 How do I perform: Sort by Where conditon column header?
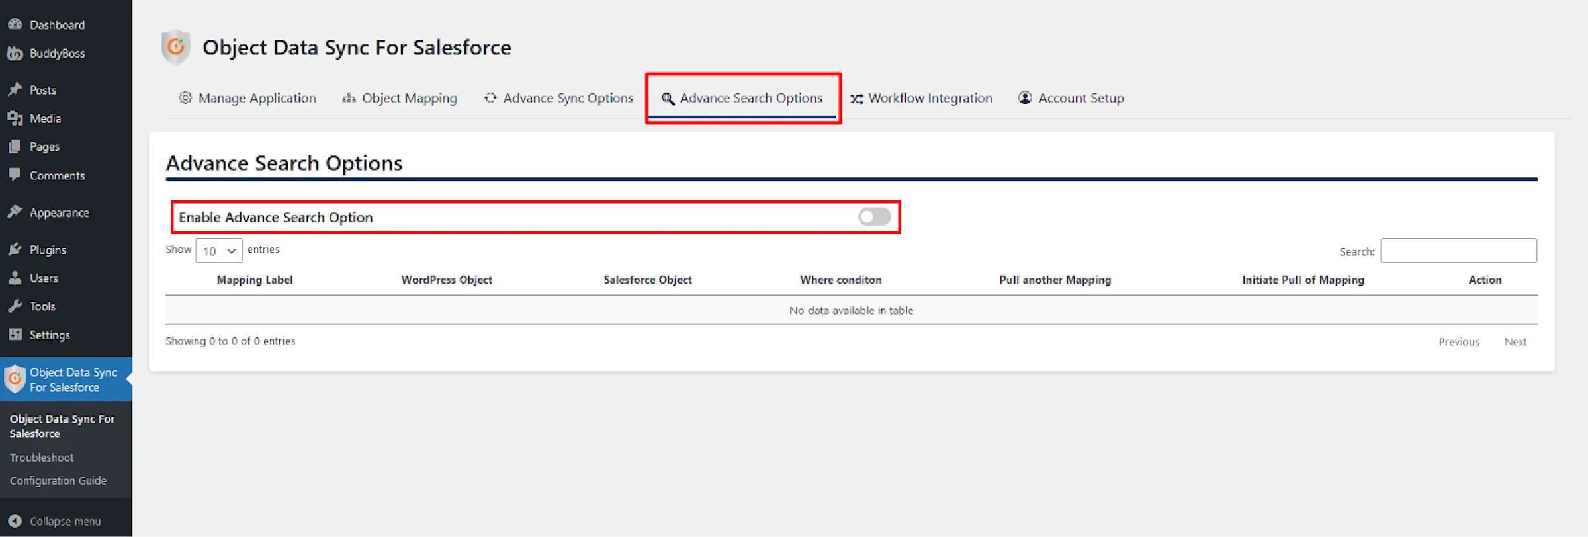[841, 280]
